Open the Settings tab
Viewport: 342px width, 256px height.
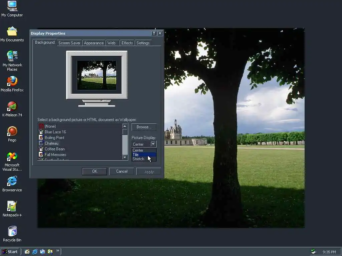[143, 43]
